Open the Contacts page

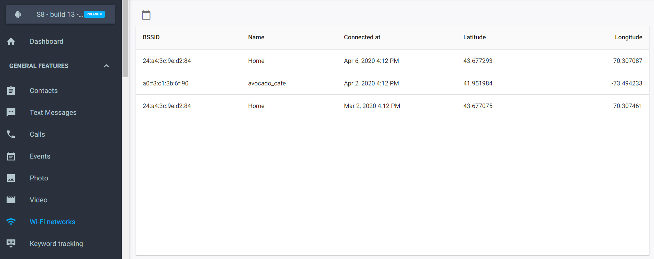pos(44,91)
